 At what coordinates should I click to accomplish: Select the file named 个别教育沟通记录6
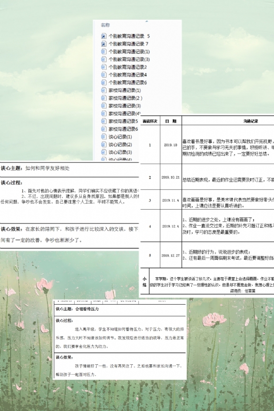(x=128, y=83)
